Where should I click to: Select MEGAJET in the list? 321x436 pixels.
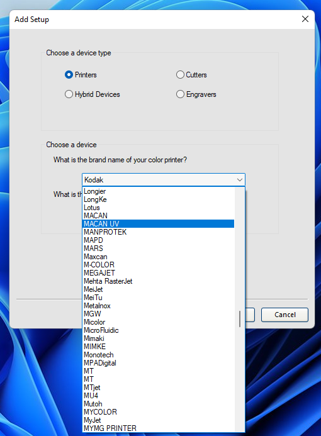(x=158, y=273)
